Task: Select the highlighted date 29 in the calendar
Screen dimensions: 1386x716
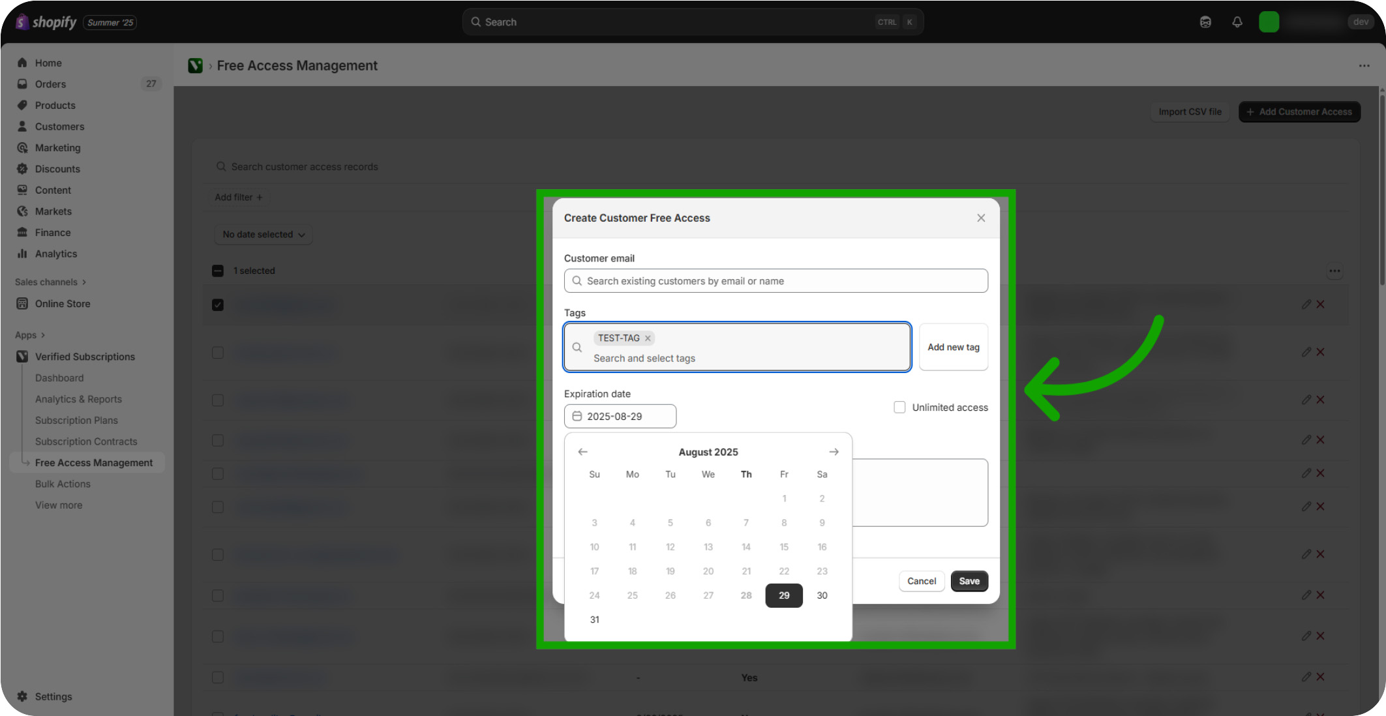Action: (784, 595)
